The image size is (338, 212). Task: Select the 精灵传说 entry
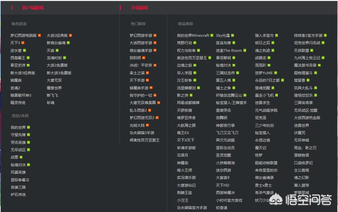pos(18,103)
